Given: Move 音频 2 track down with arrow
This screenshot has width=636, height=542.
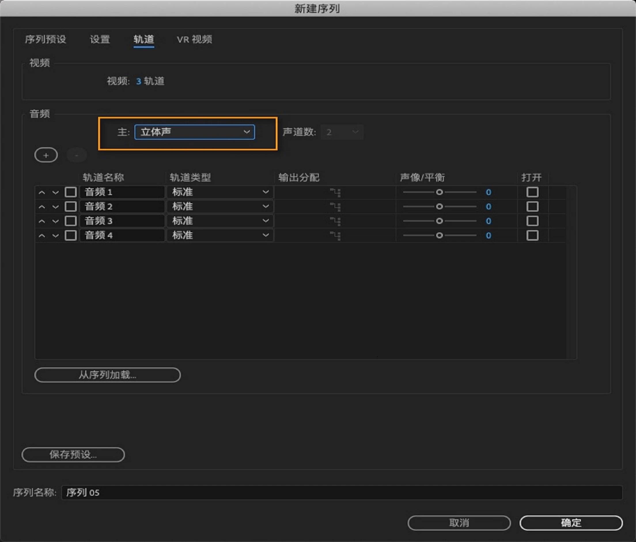Looking at the screenshot, I should 56,207.
